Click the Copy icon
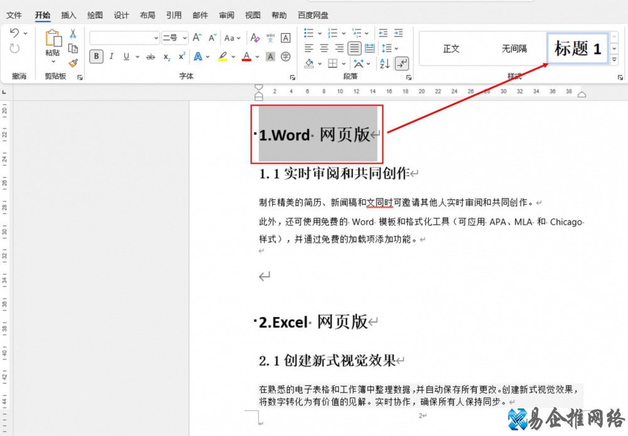The width and height of the screenshot is (628, 436). 73,49
